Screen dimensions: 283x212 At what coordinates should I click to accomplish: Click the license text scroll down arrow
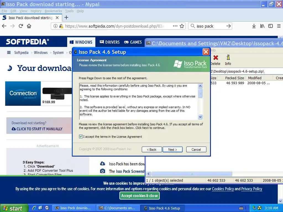[200, 117]
